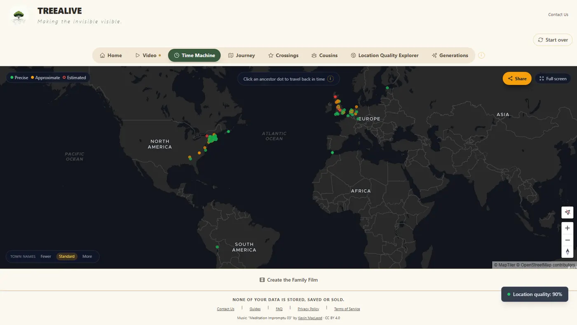Reset map bearing with compass button
This screenshot has height=325, width=577.
[568, 252]
